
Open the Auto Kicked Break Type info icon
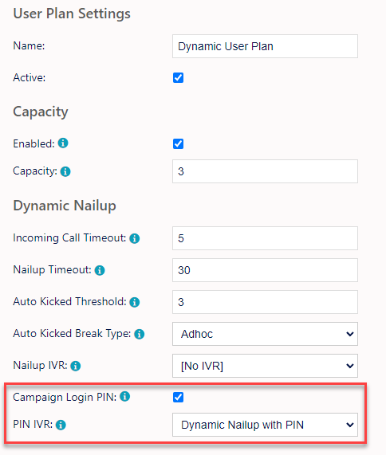click(x=139, y=335)
